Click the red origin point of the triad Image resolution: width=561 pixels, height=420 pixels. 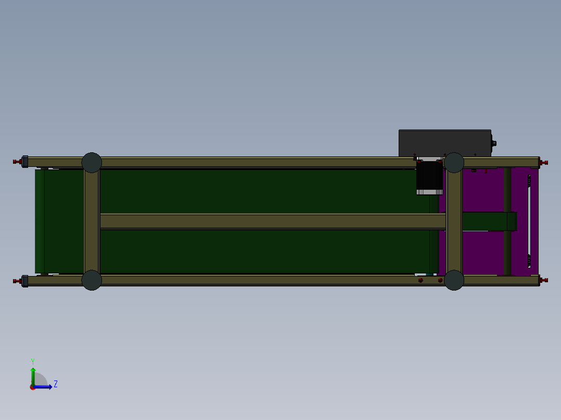tap(33, 387)
